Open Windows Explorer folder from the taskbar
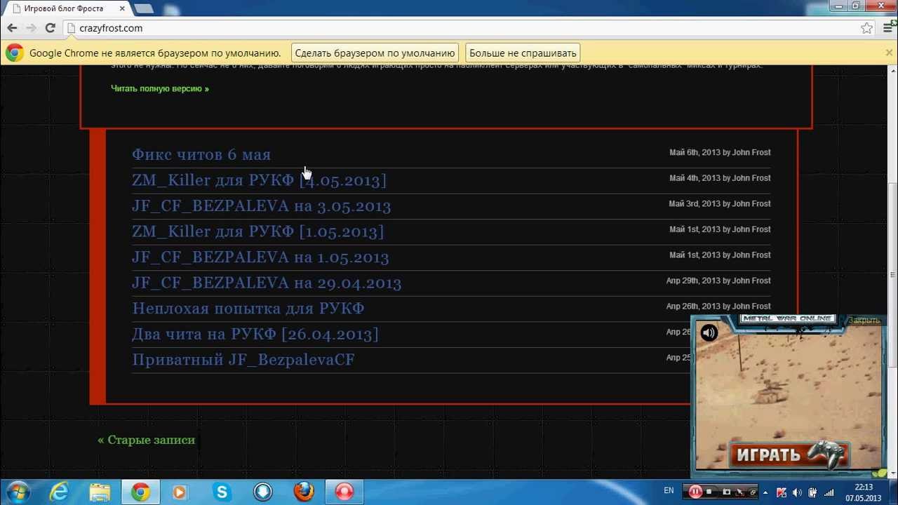This screenshot has height=505, width=898. (100, 492)
